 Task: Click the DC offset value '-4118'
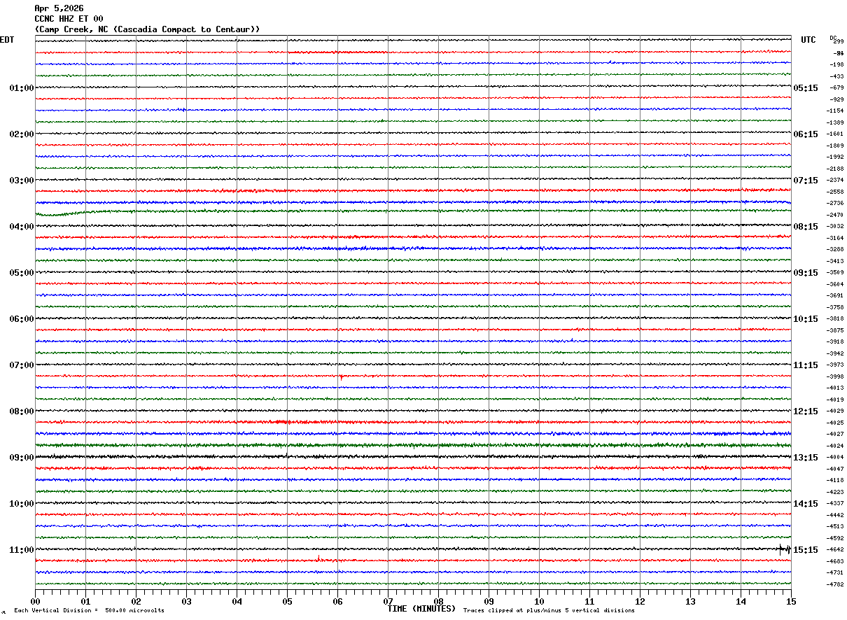(x=836, y=481)
